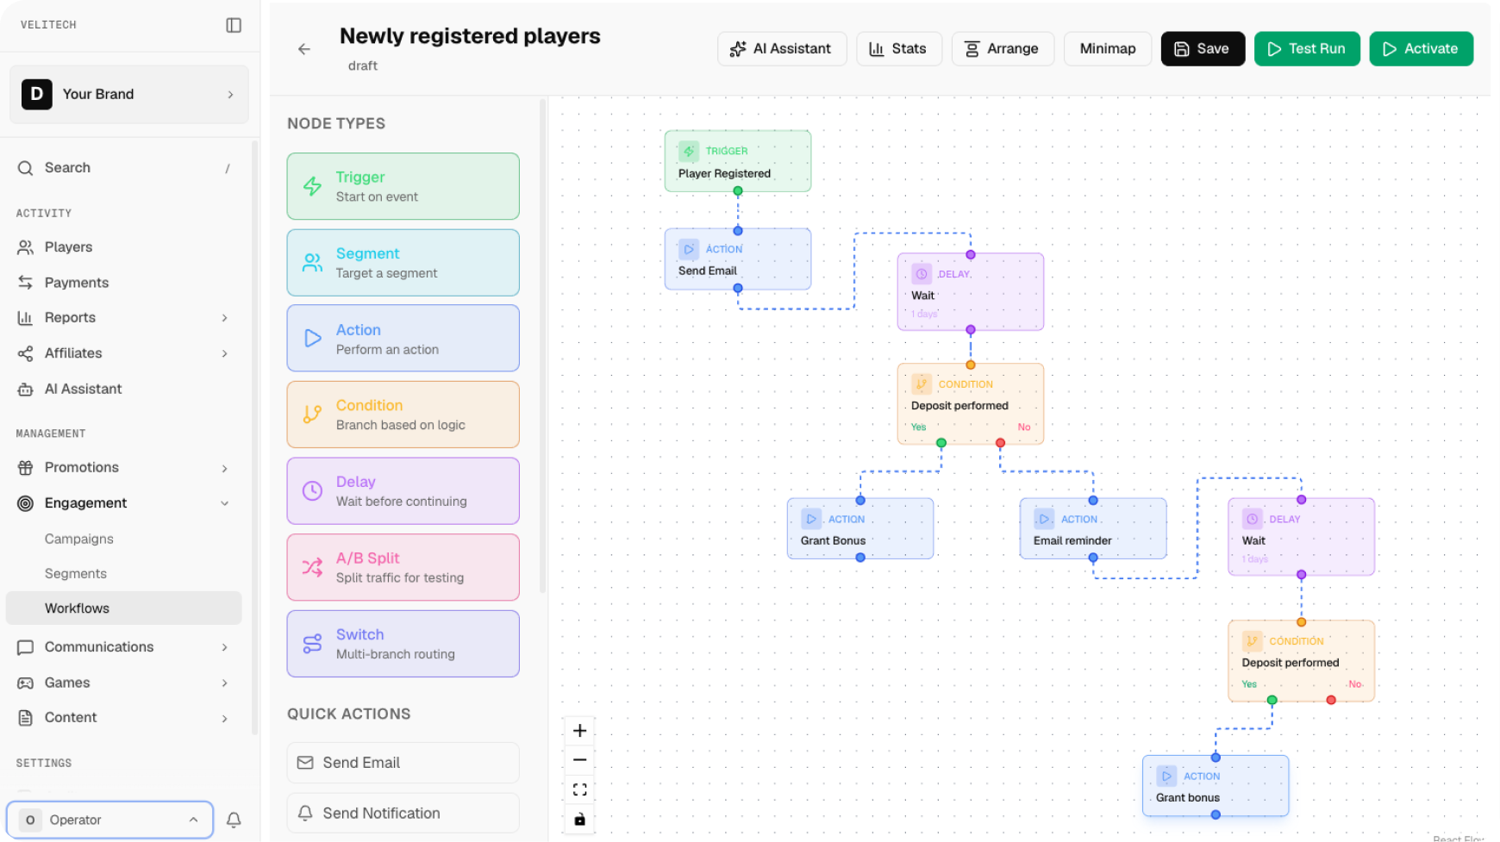
Task: Click the Search magnifier icon
Action: coord(26,168)
